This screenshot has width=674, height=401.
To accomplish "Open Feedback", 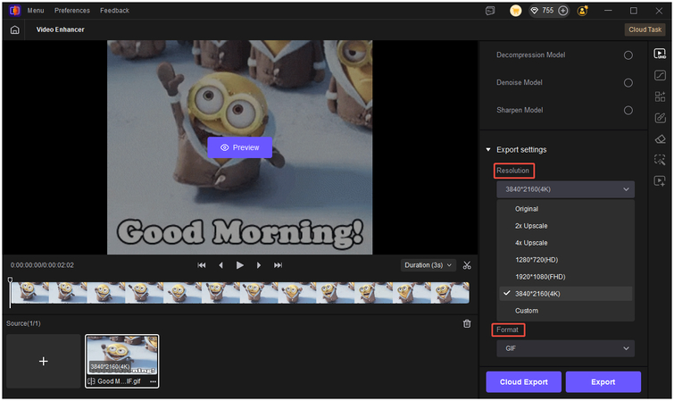I will [114, 11].
